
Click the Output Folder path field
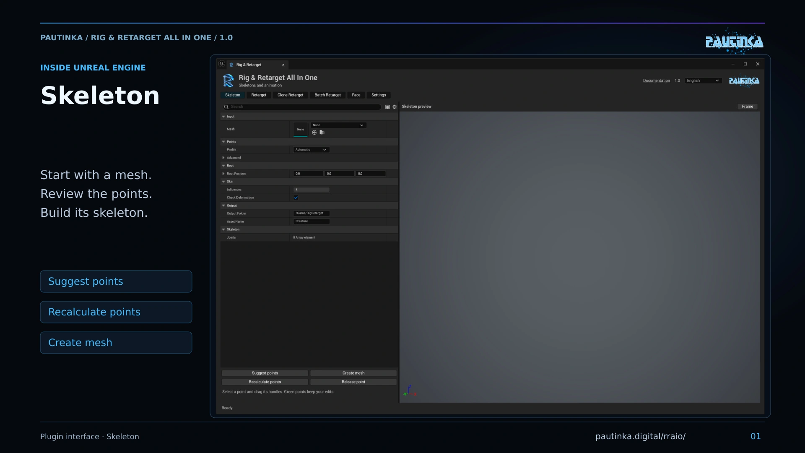311,213
